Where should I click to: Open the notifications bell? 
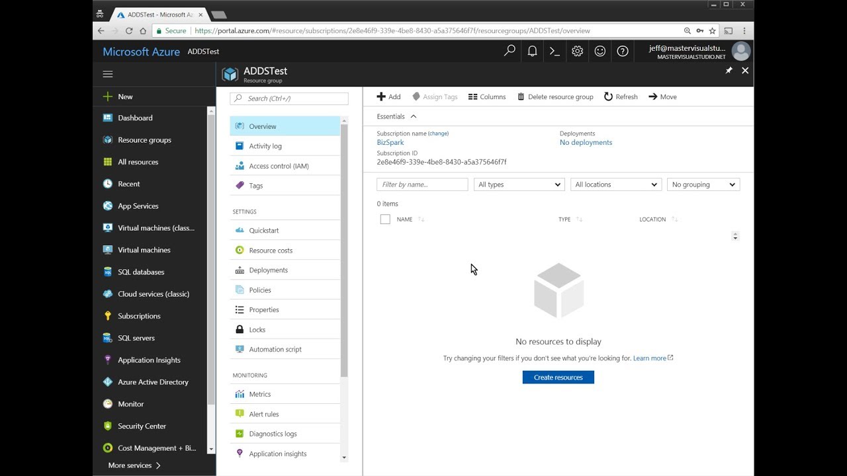point(532,51)
